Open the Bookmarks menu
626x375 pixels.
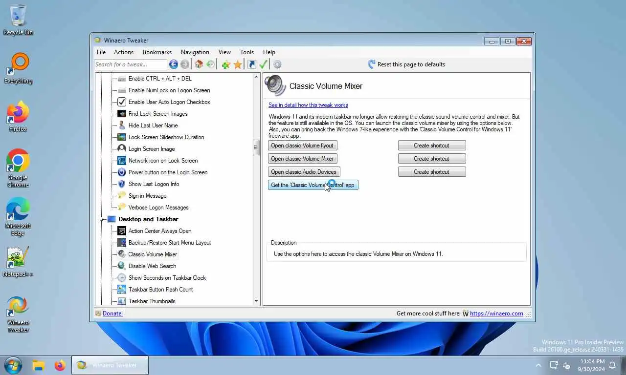(157, 52)
